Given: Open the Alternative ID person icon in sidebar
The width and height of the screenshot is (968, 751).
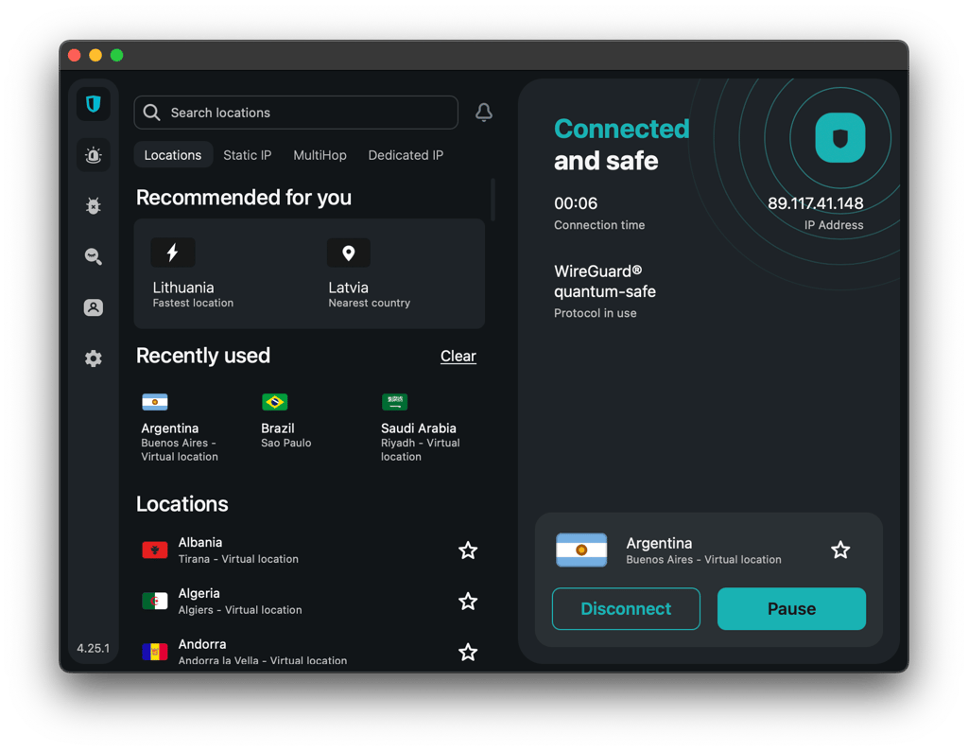Looking at the screenshot, I should point(94,307).
